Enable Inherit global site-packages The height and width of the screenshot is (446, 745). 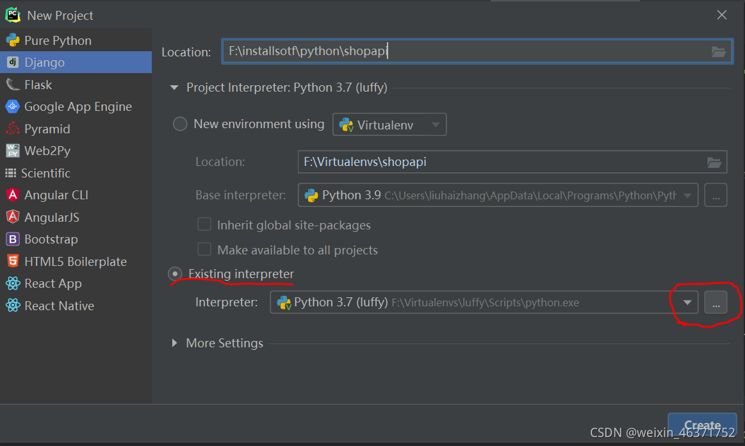tap(204, 224)
